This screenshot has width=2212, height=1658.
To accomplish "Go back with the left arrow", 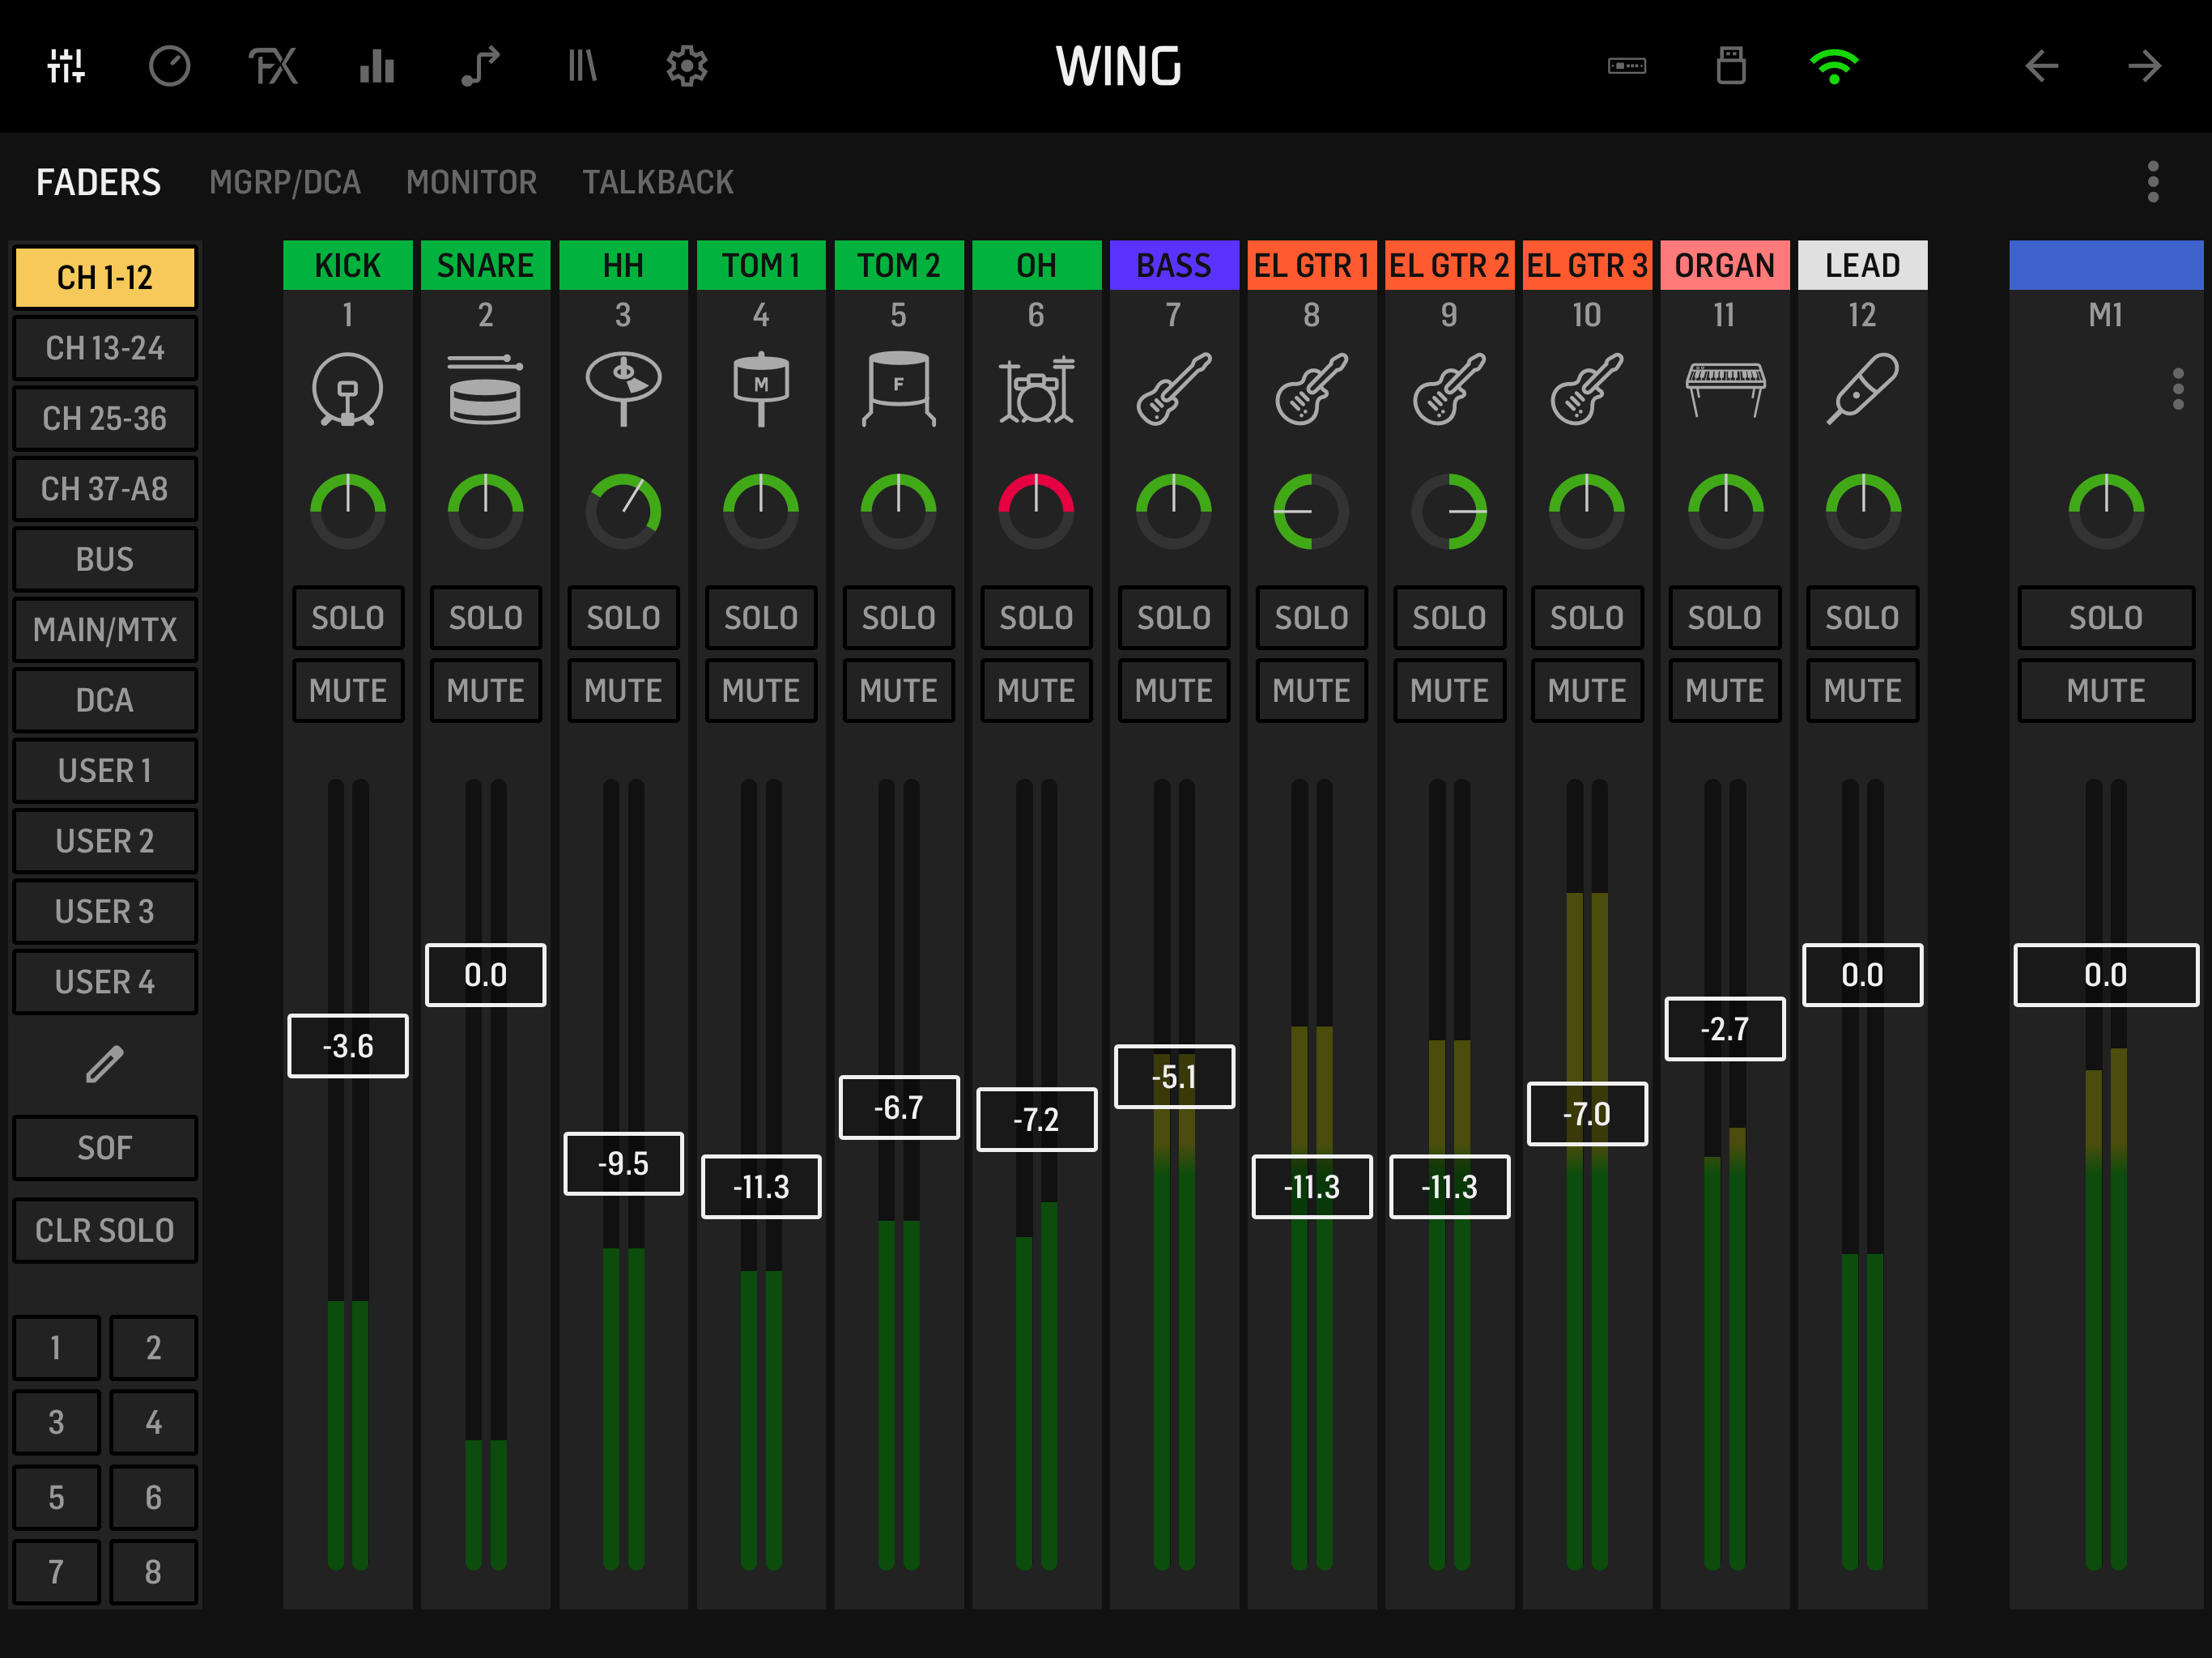I will coord(2041,66).
